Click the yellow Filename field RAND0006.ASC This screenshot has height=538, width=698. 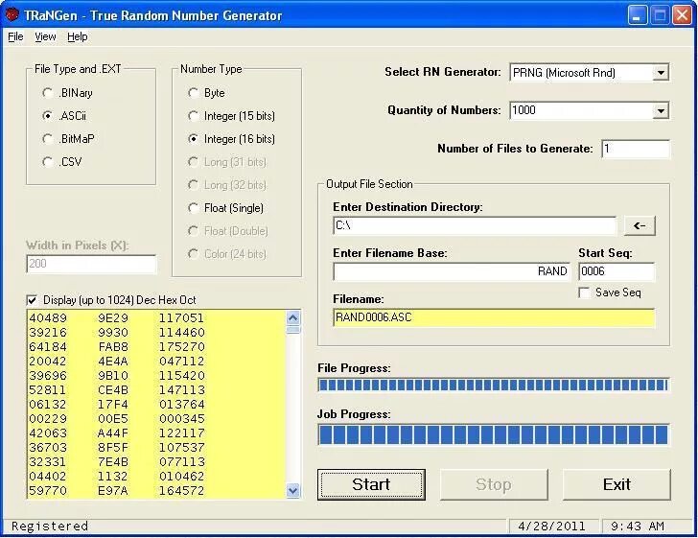coord(494,317)
